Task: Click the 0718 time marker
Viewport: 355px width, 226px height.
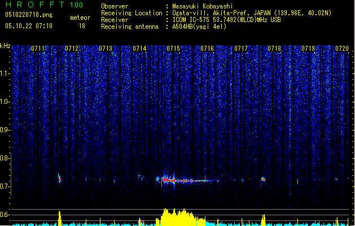Action: coord(274,49)
